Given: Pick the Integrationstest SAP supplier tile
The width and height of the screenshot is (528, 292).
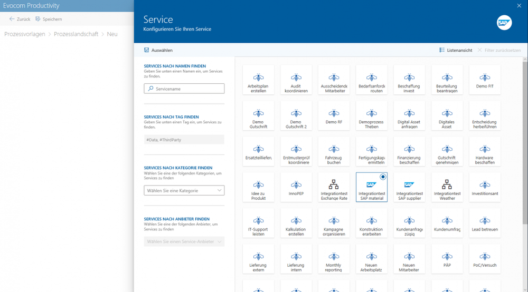Looking at the screenshot, I should click(x=409, y=188).
